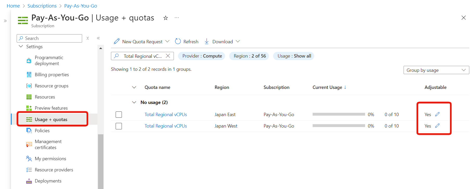Click the Download arrow icon
The height and width of the screenshot is (189, 474).
(207, 41)
